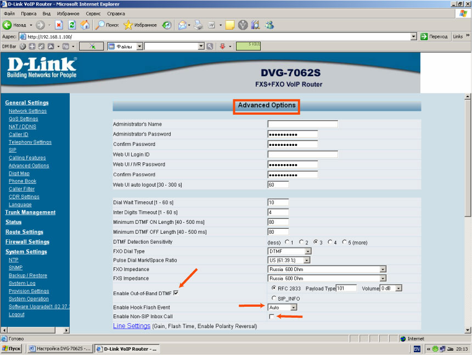Open the Избранное menu in menu bar
The image size is (472, 355).
(x=69, y=13)
